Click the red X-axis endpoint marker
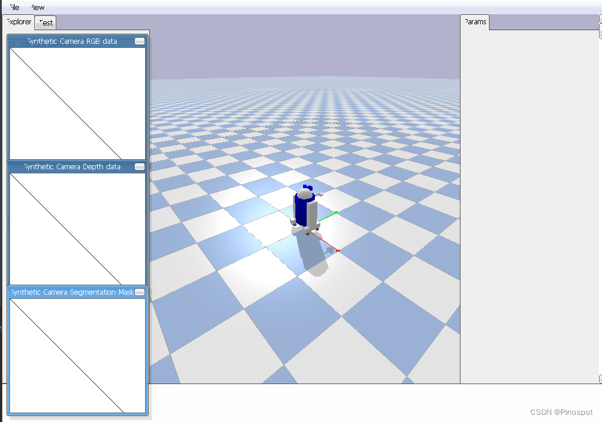602x422 pixels. [x=338, y=251]
